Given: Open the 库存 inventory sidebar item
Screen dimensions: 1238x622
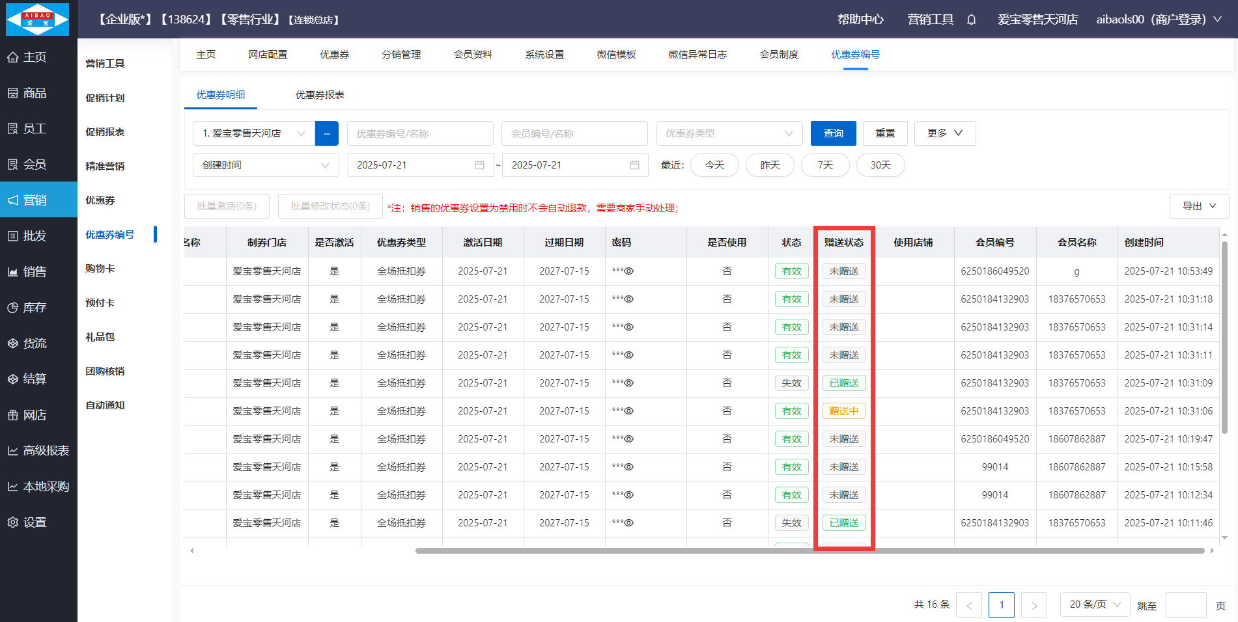Looking at the screenshot, I should click(x=35, y=307).
